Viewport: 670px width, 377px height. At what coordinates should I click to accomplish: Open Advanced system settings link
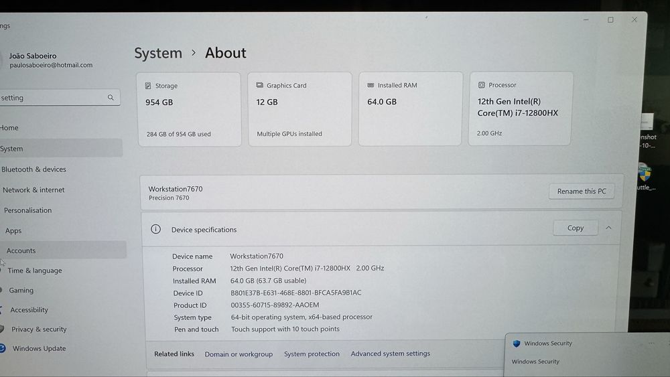click(x=391, y=353)
